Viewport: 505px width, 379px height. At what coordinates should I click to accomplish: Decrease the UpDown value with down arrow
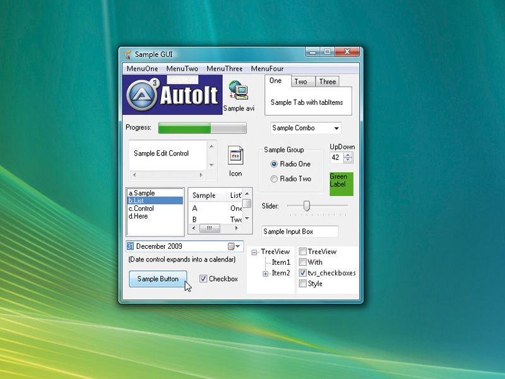click(x=348, y=160)
